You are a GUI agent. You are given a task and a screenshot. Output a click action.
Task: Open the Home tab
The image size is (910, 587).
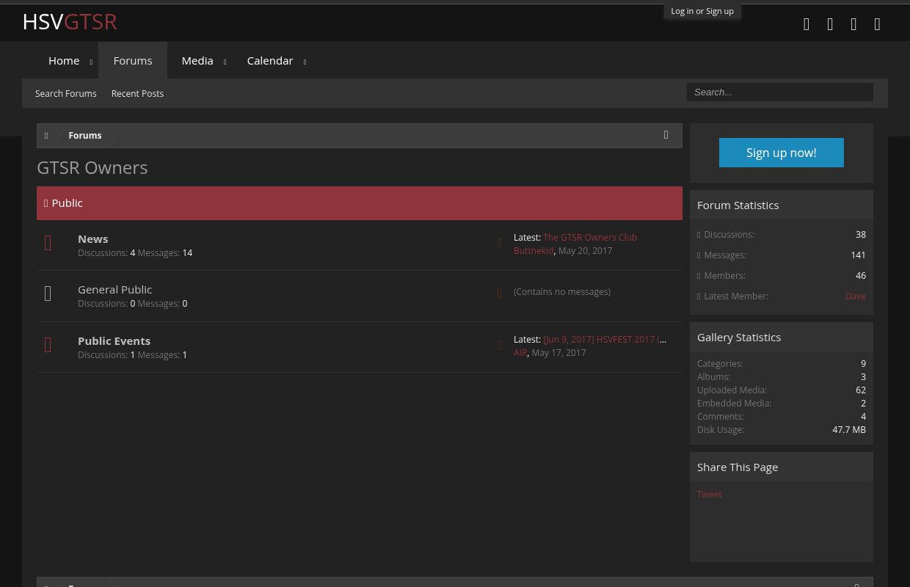click(64, 60)
